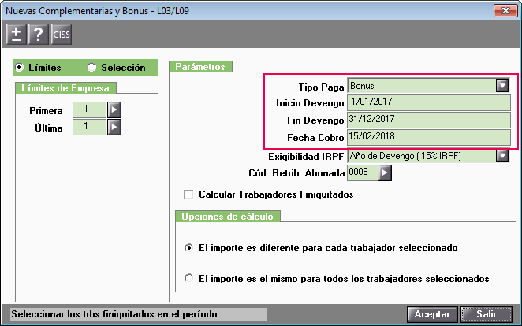Screen dimensions: 522x326
Task: Click the plus/minus toolbar icon
Action: tap(16, 34)
